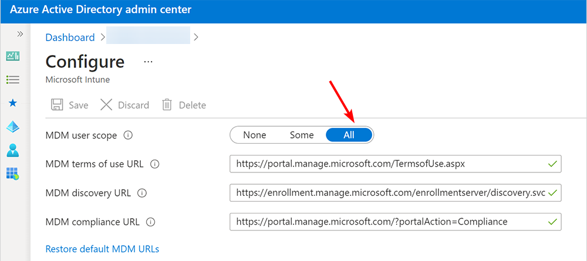Screen dimensions: 587x261
Task: Click the Discard toolbar button
Action: tap(124, 105)
